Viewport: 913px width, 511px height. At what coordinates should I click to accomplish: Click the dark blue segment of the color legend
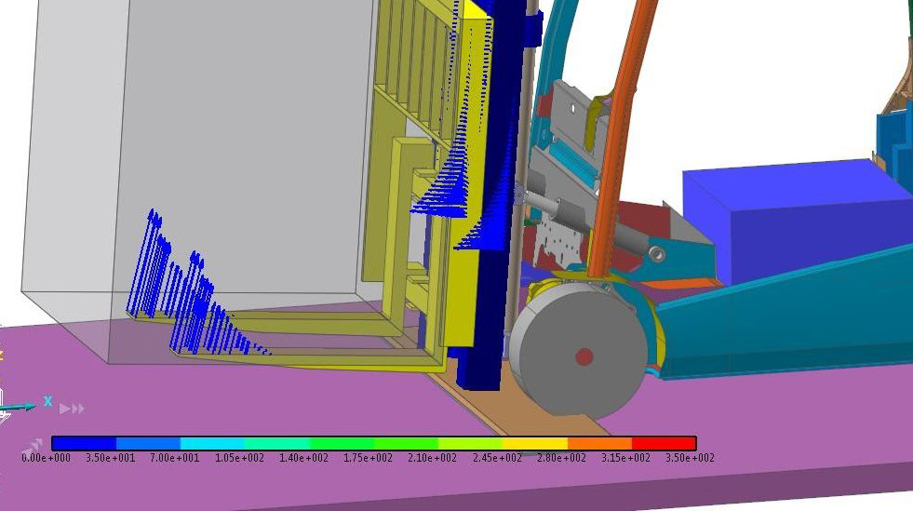point(84,444)
